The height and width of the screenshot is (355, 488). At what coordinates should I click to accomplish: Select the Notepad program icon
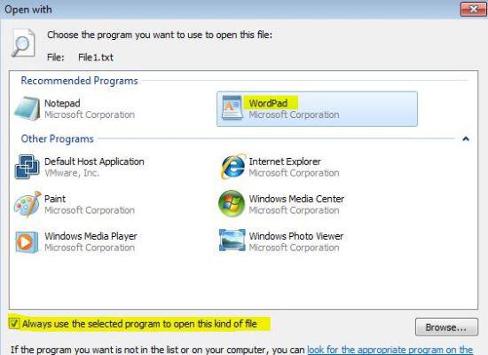(28, 108)
